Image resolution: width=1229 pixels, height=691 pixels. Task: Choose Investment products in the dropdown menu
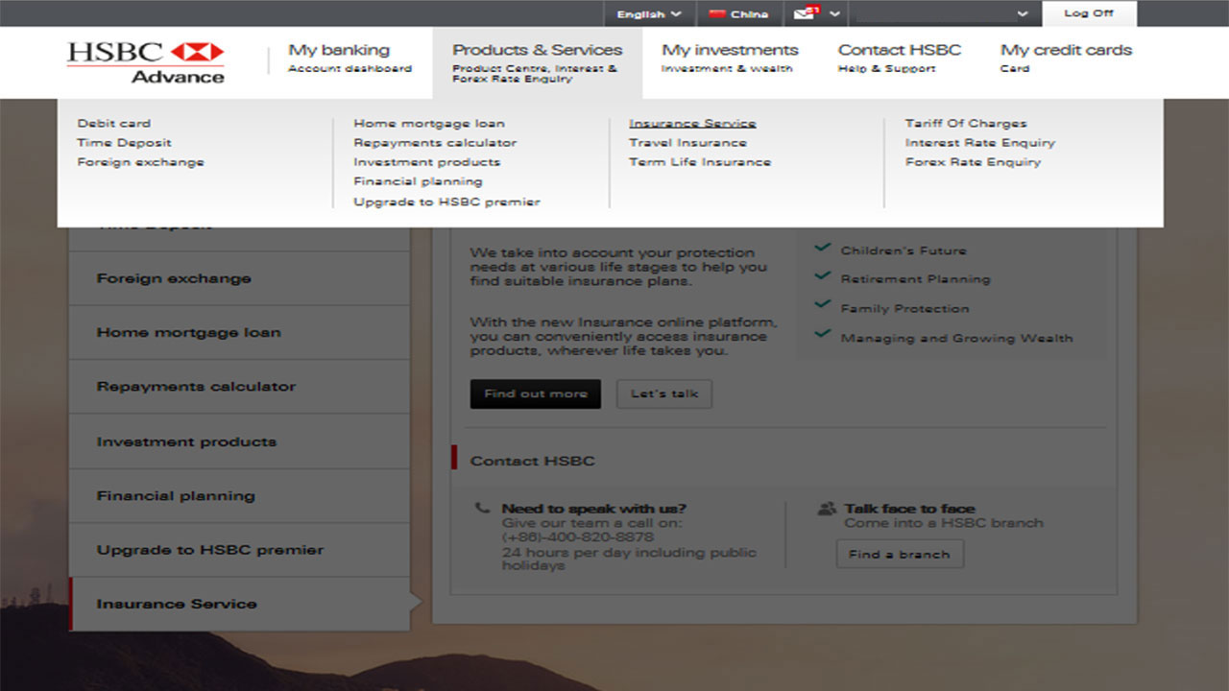(426, 162)
